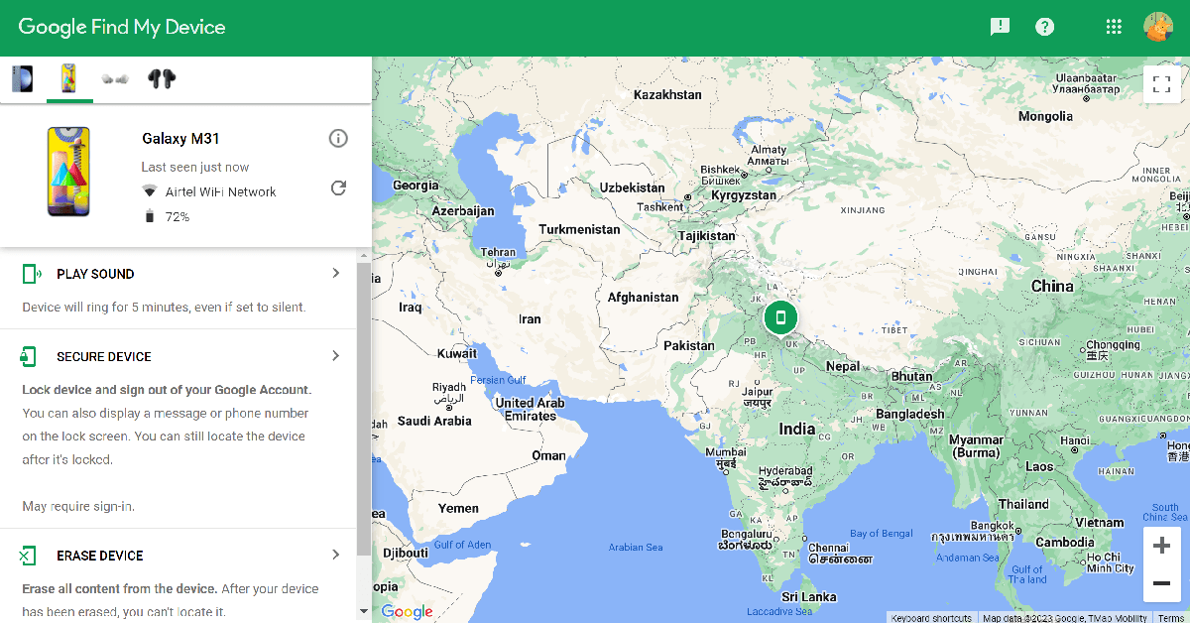
Task: Open the Google apps grid icon
Action: [1114, 26]
